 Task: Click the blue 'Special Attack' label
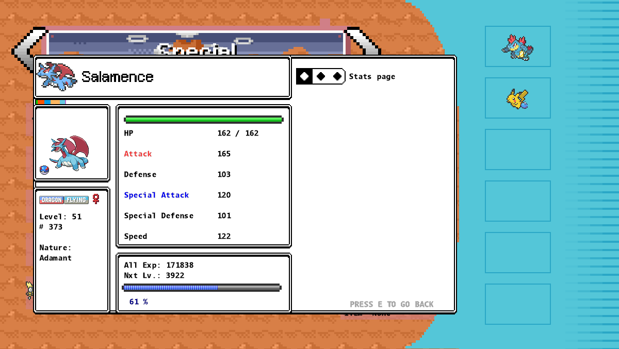click(156, 195)
